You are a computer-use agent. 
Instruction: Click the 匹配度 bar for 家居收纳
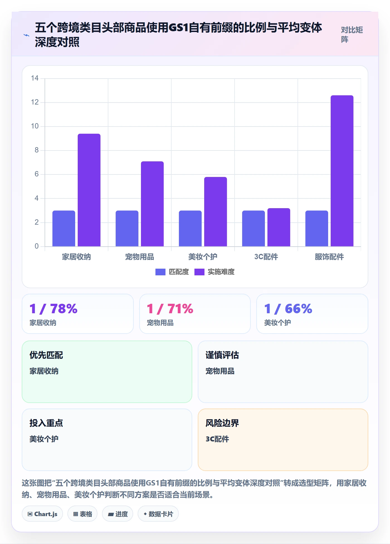click(64, 228)
